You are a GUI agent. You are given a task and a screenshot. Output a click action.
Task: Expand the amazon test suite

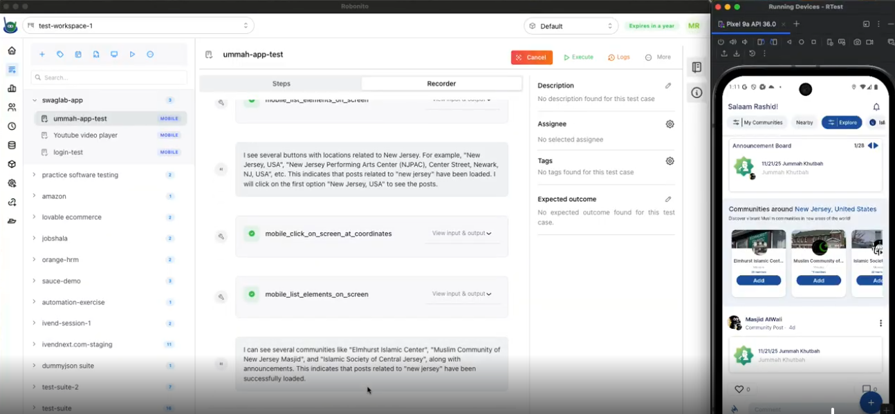pyautogui.click(x=34, y=196)
